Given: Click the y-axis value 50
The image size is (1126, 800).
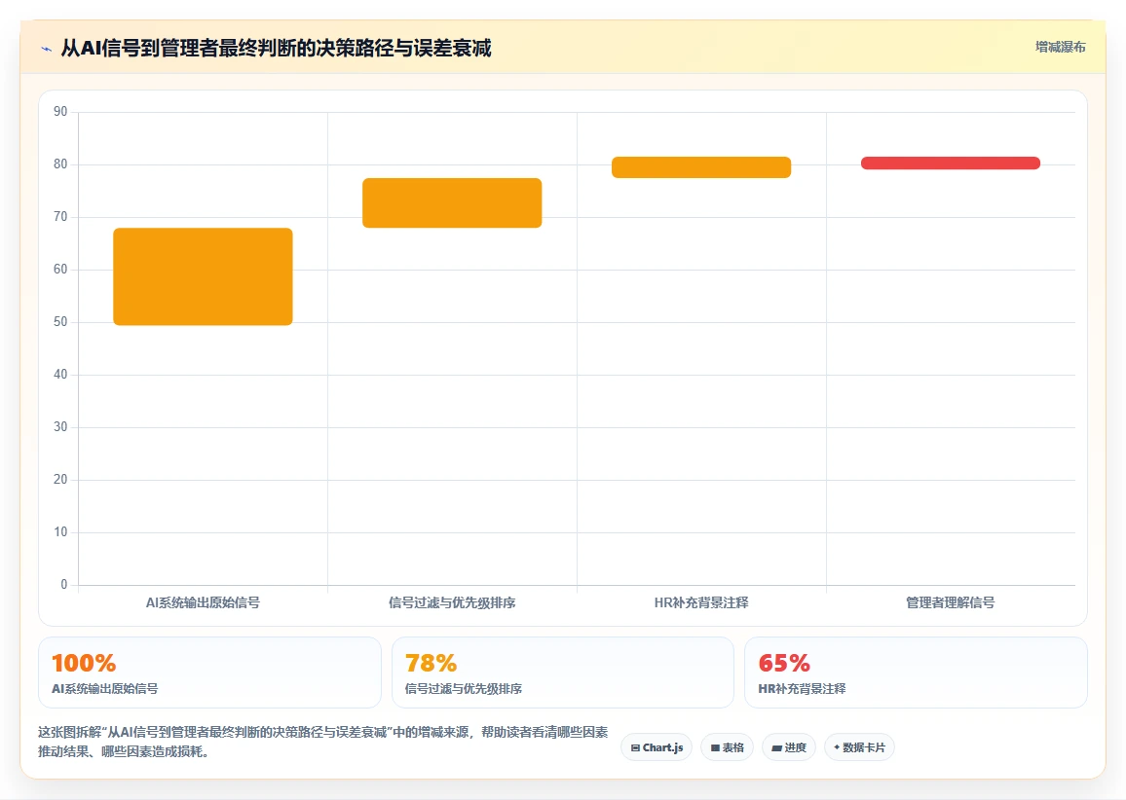Looking at the screenshot, I should (x=60, y=321).
